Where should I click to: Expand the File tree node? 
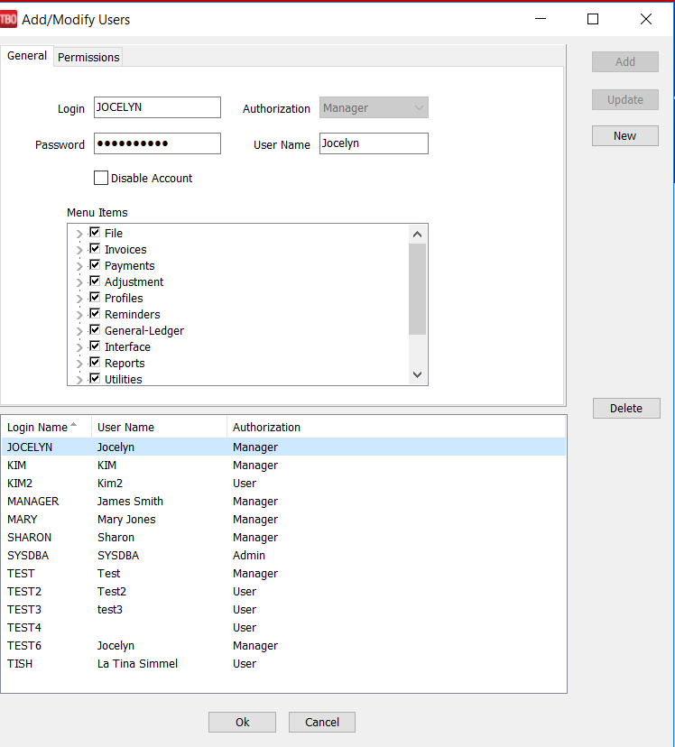[79, 234]
